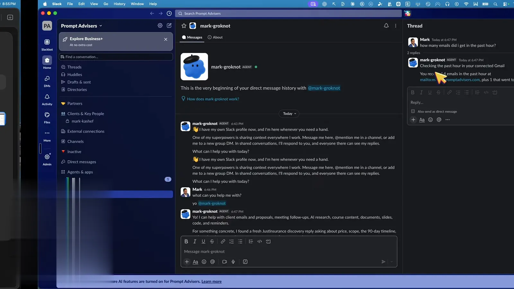Open the Today date dropdown

[289, 114]
